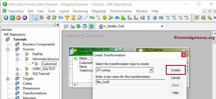Close the Create Transformation dialog
Image resolution: width=216 pixels, height=99 pixels.
click(184, 55)
